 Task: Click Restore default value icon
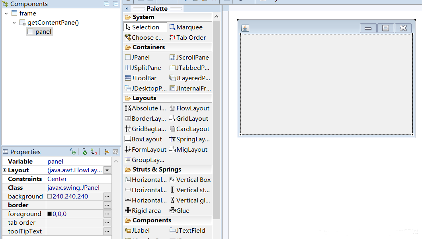coord(115,152)
